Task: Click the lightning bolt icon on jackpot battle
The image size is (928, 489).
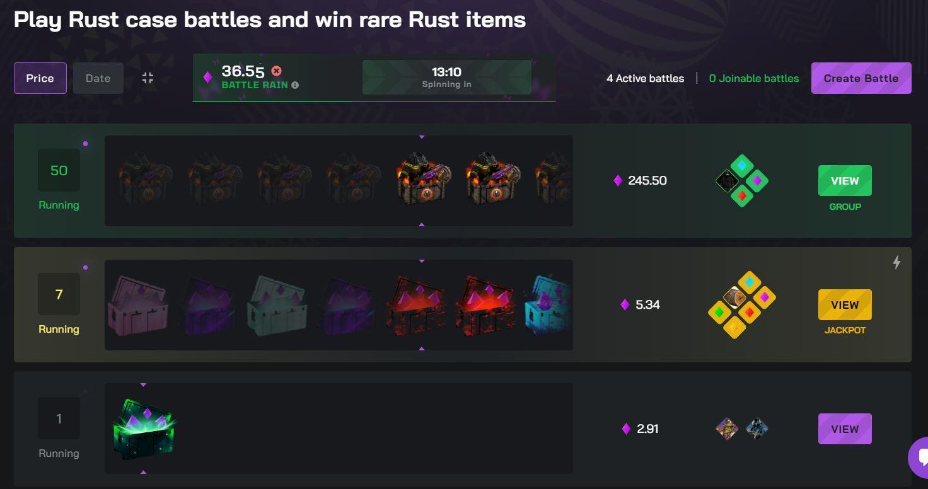Action: point(896,262)
